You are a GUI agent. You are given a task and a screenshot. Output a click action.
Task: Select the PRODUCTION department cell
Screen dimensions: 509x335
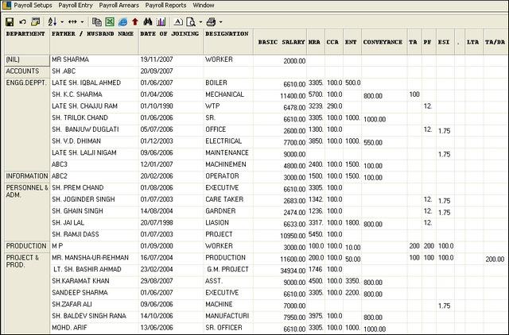[x=27, y=247]
